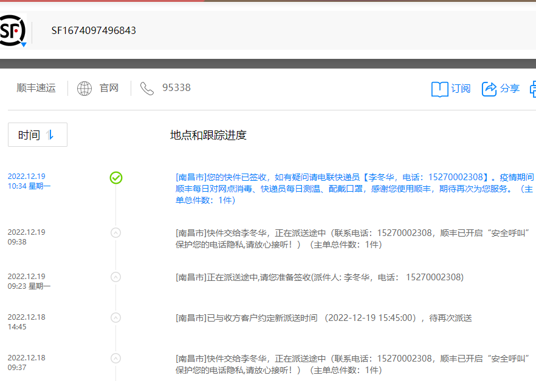Click the globe icon for the official website
The height and width of the screenshot is (381, 536).
tap(84, 89)
